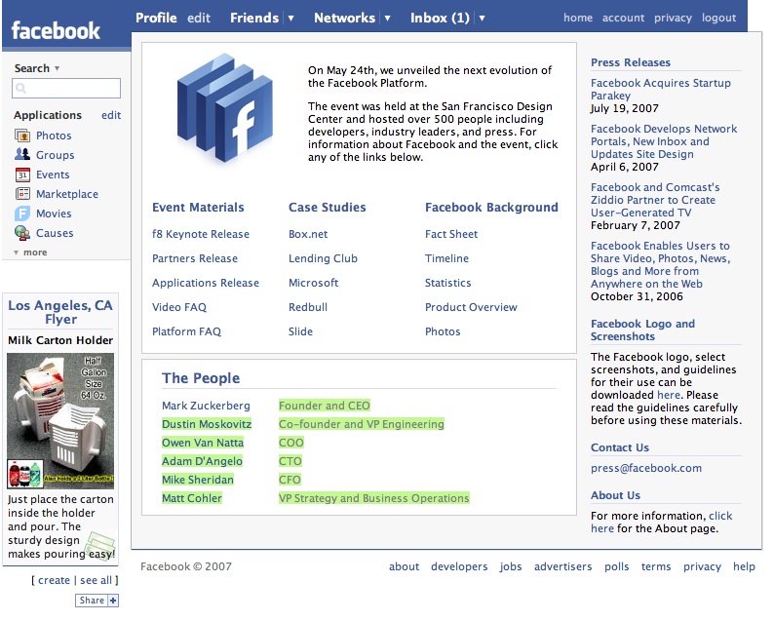
Task: Open Fact Sheet link
Action: (451, 234)
